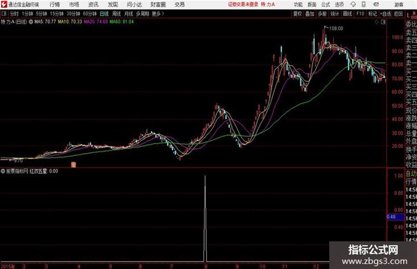Click the 标记 mark button

pos(372,14)
